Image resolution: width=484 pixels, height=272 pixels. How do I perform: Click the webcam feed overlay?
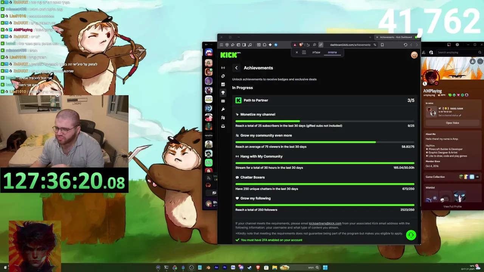pos(64,131)
